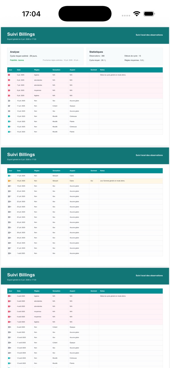This screenshot has width=170, height=368.
Task: Click the note in the 2 août 2025 row
Action: [x=113, y=296]
